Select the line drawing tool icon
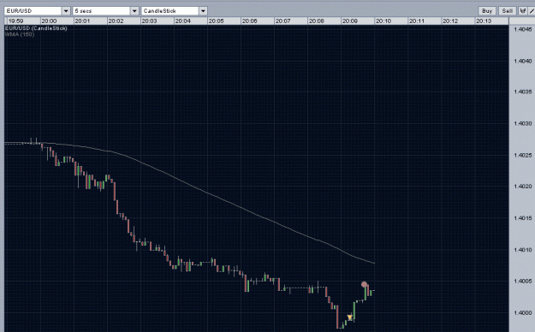 532,11
